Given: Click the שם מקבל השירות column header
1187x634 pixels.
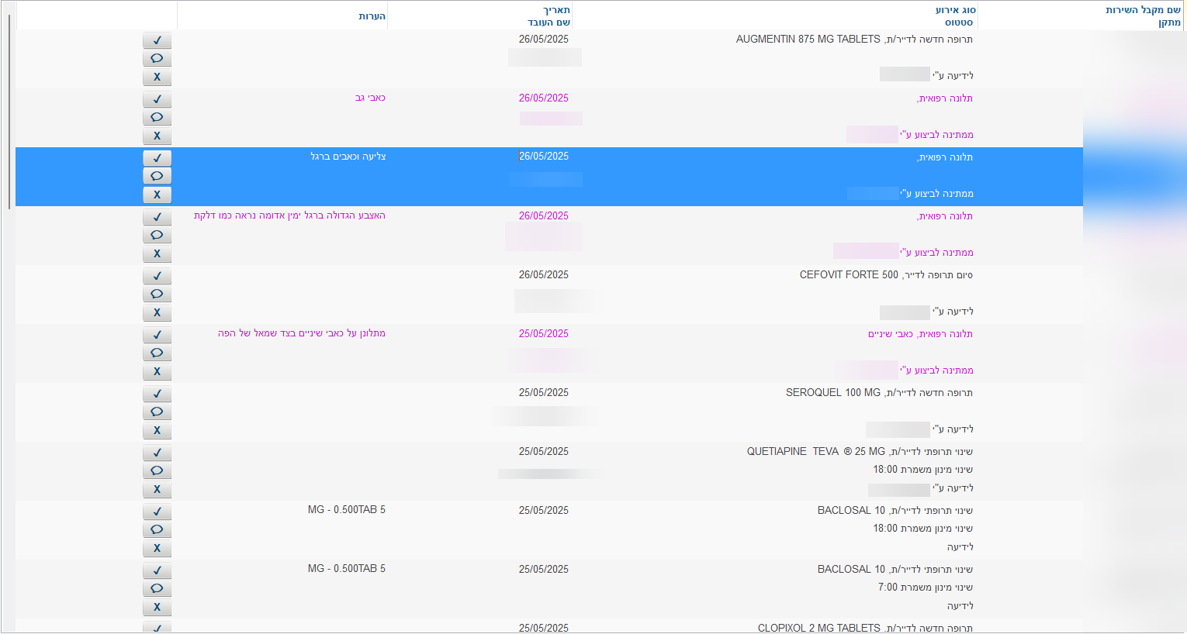Looking at the screenshot, I should pos(1143,10).
